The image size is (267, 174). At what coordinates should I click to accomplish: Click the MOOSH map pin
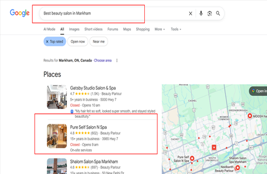(x=250, y=116)
